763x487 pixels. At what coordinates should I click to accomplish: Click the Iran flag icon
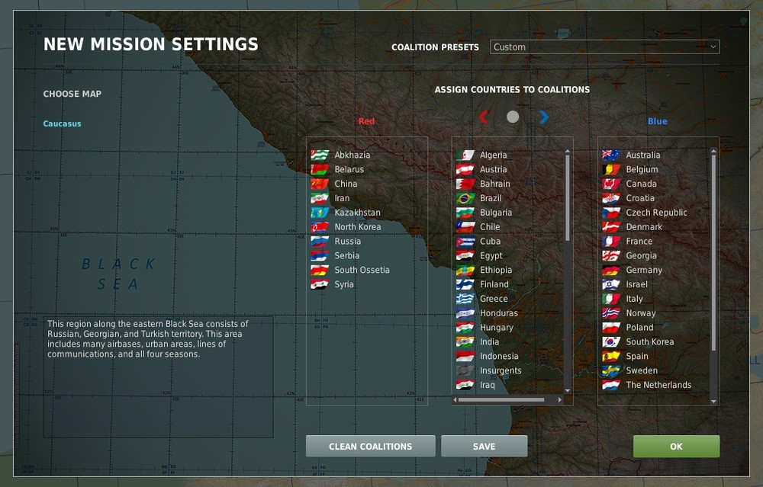tap(320, 197)
